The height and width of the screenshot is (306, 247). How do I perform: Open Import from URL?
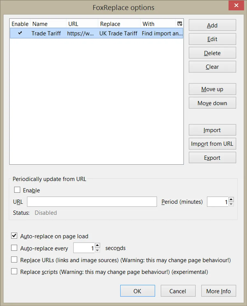pos(212,144)
